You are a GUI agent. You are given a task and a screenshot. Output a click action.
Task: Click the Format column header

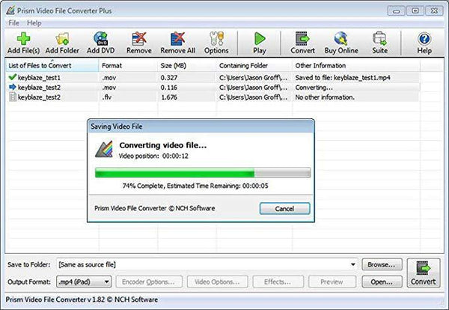(x=128, y=66)
